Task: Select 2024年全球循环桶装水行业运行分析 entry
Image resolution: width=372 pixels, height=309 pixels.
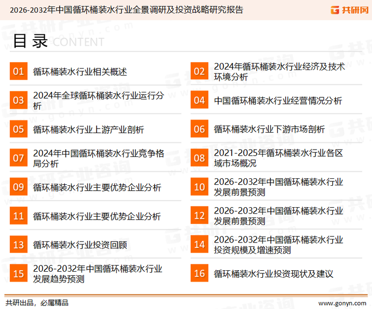Action: point(99,100)
